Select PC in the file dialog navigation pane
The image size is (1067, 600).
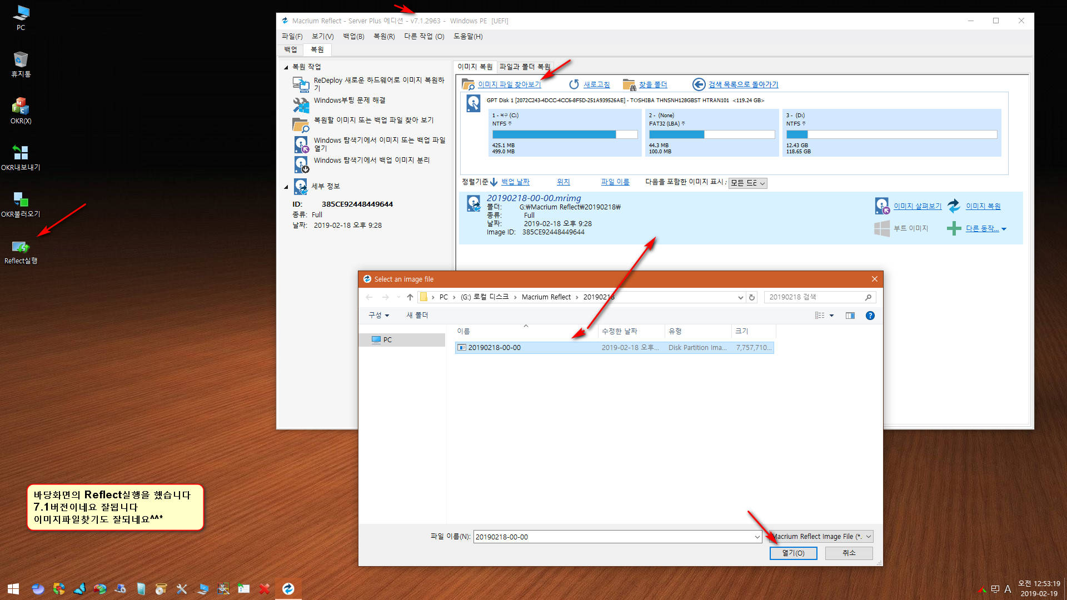coord(402,340)
